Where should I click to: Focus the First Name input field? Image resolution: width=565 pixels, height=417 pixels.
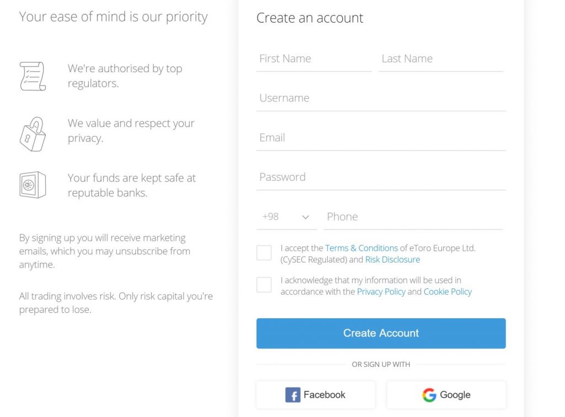[x=314, y=58]
